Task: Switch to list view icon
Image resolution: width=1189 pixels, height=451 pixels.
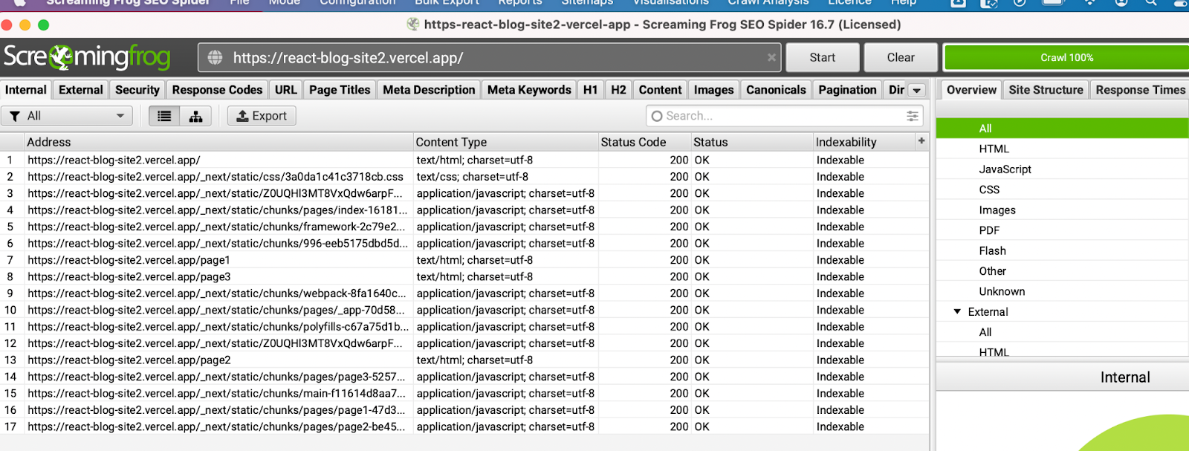Action: click(x=164, y=116)
